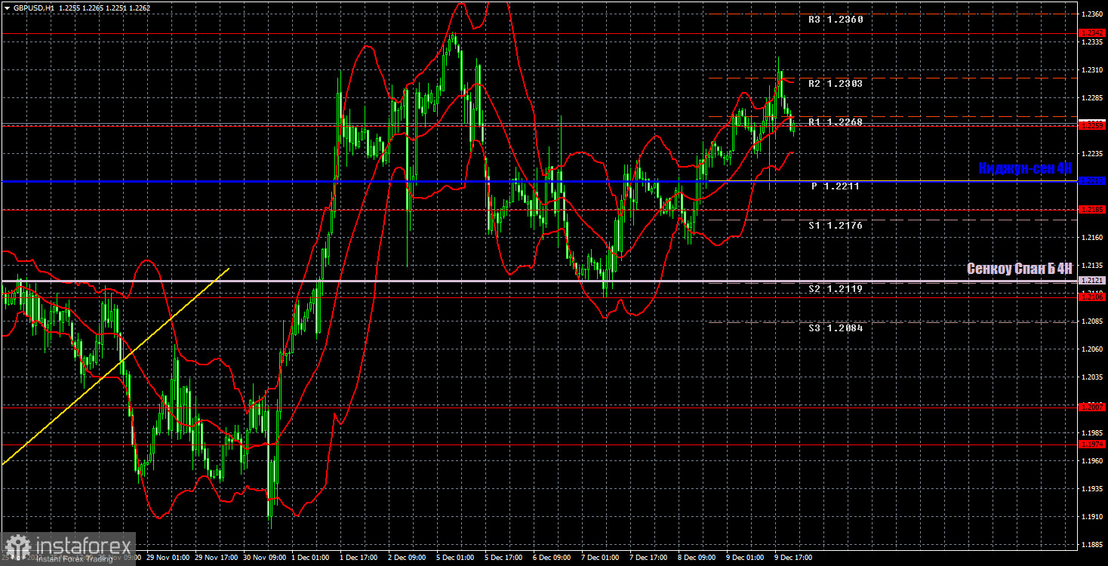Click the 1.2160 price axis label
The height and width of the screenshot is (566, 1108).
(1092, 238)
